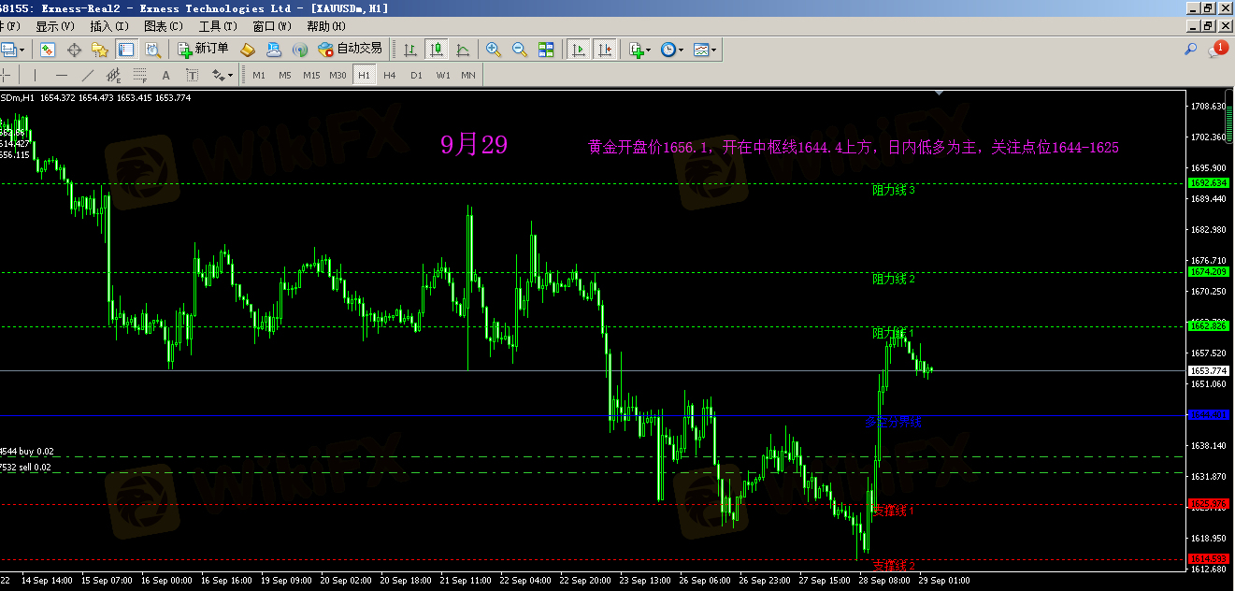
Task: Expand the indicators list dropdown
Action: 650,50
